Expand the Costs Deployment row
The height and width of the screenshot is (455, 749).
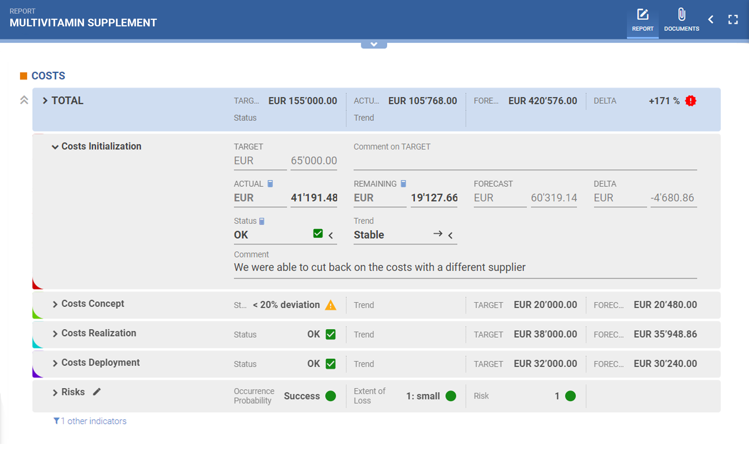point(55,363)
